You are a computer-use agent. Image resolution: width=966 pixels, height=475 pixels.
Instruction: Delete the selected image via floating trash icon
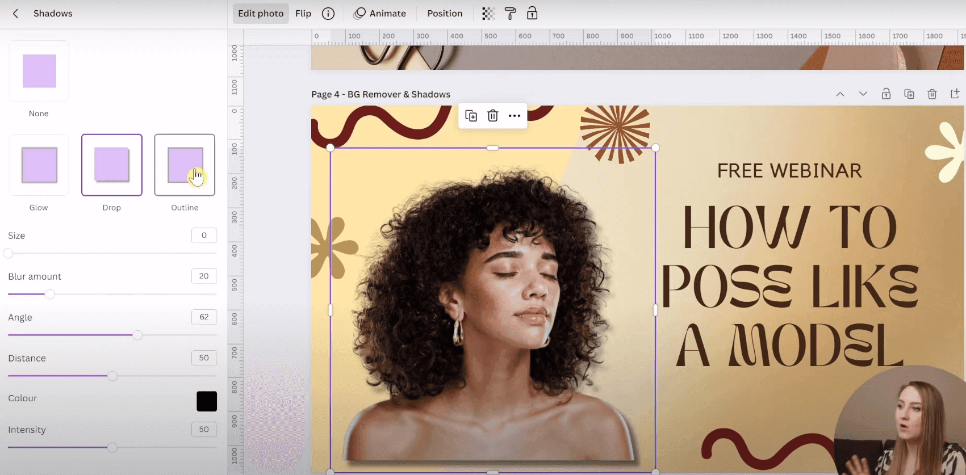(493, 116)
